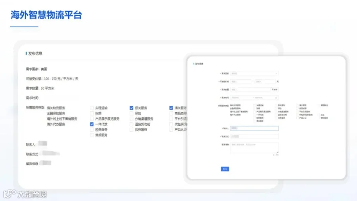Check 税务服务 in the left panel
Viewport: 357px width, 201px height.
point(92,130)
